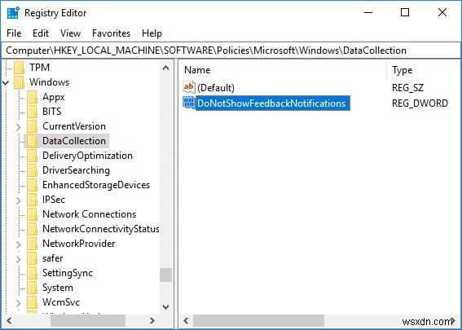Select the TPM folder icon
The height and width of the screenshot is (330, 462).
click(x=20, y=68)
